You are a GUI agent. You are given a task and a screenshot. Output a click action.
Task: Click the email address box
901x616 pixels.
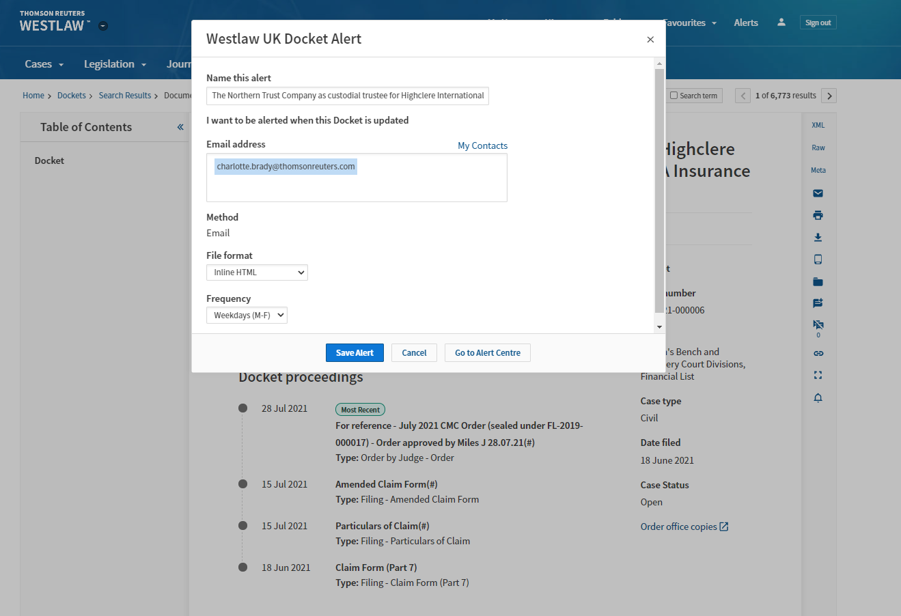357,178
